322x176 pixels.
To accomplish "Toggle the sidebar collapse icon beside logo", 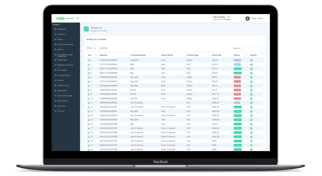I will click(78, 18).
